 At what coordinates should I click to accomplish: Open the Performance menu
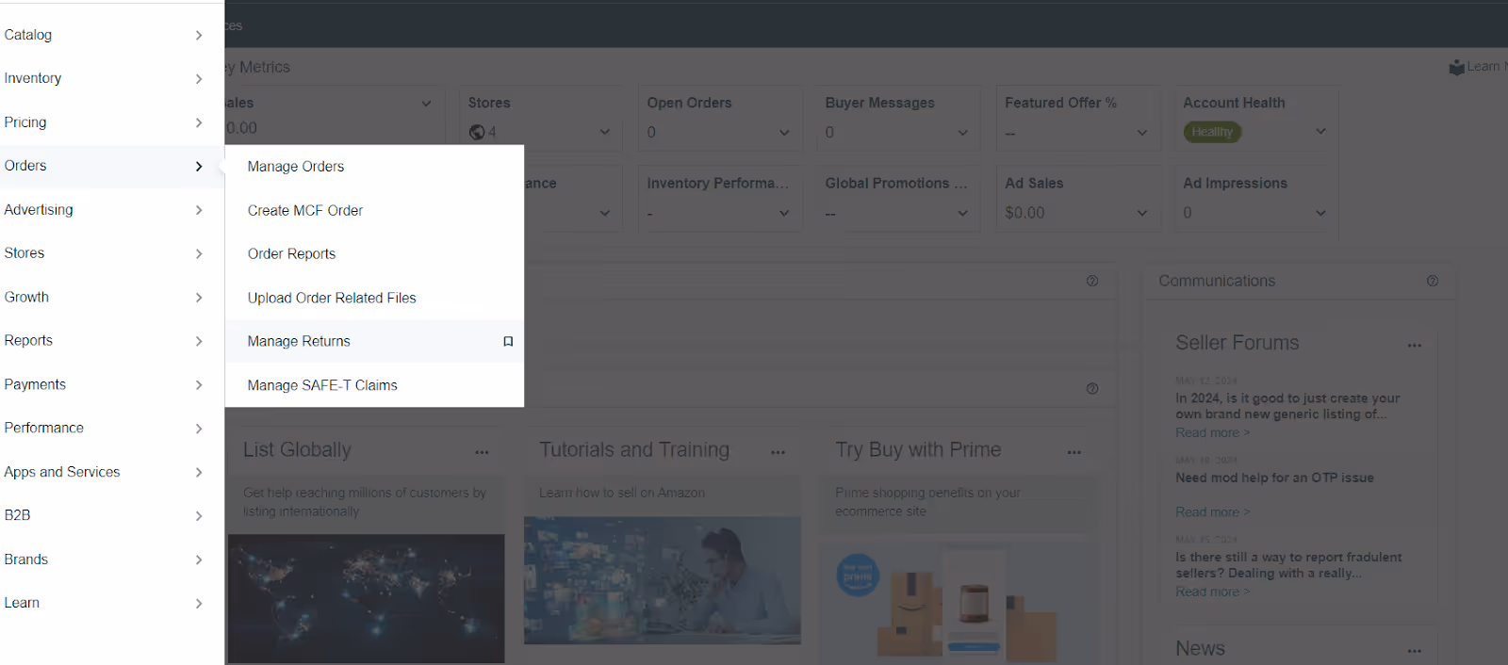tap(104, 428)
